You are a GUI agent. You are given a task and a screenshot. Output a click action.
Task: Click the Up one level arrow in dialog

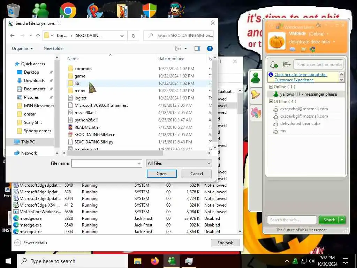pos(38,36)
